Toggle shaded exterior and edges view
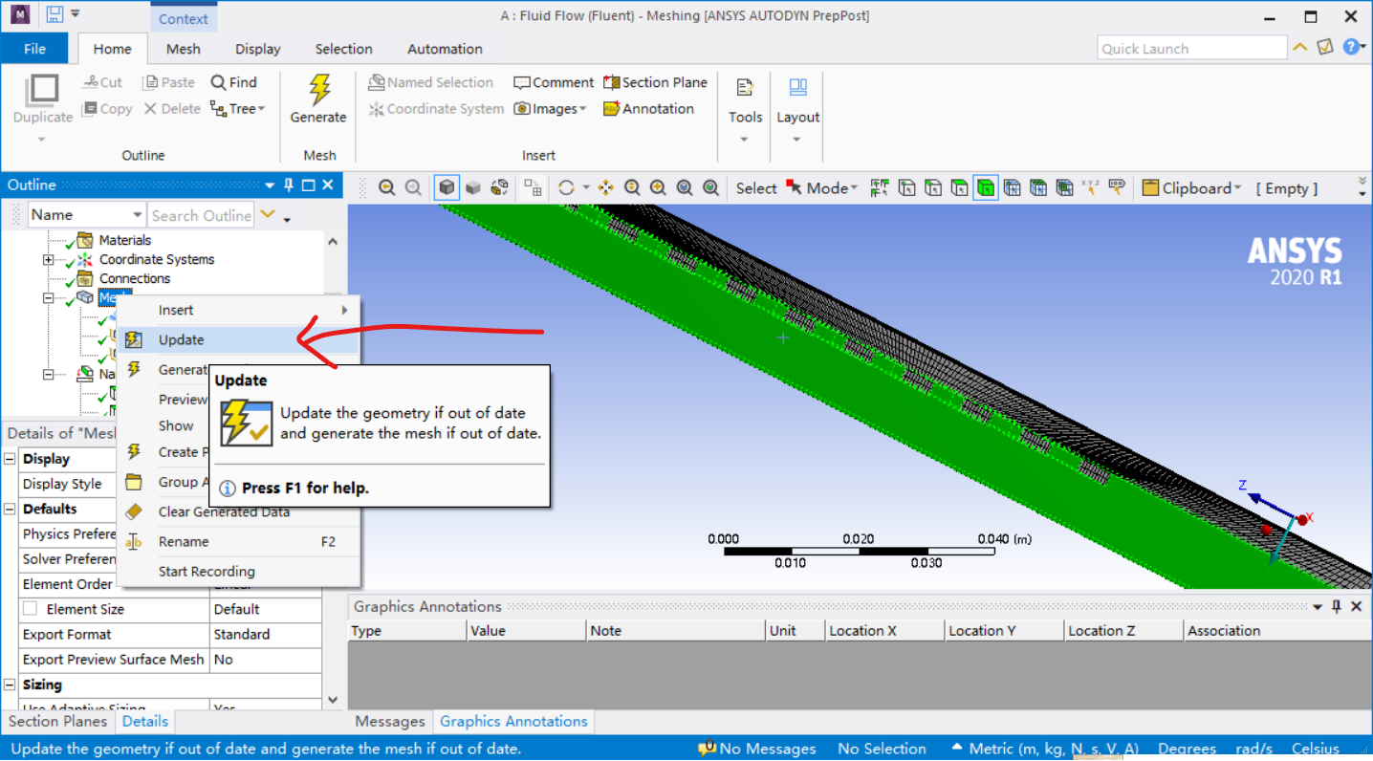The height and width of the screenshot is (761, 1373). coord(447,188)
